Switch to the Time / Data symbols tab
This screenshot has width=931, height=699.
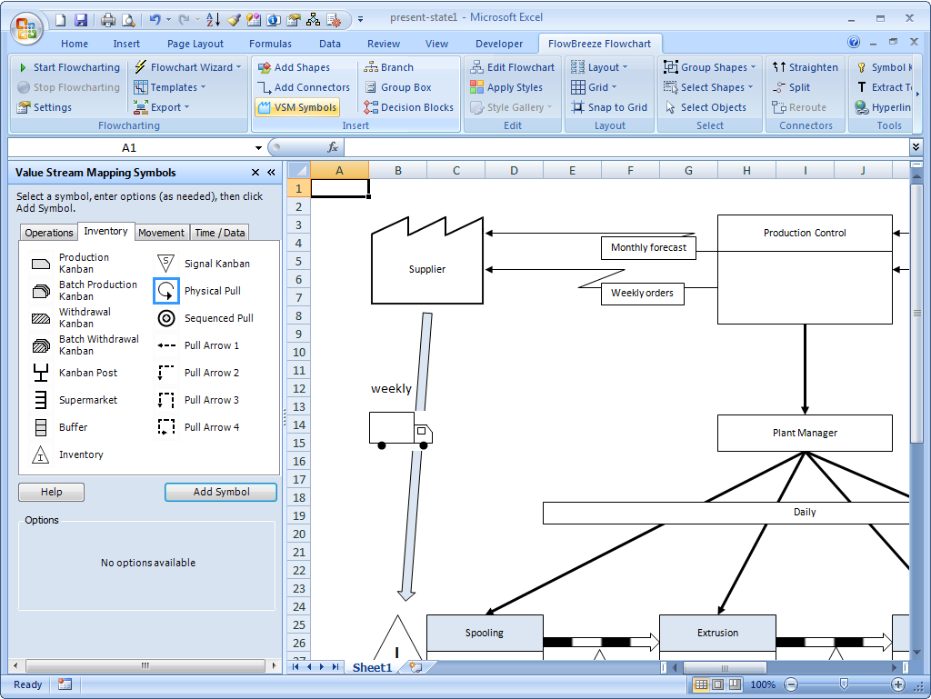click(x=220, y=233)
